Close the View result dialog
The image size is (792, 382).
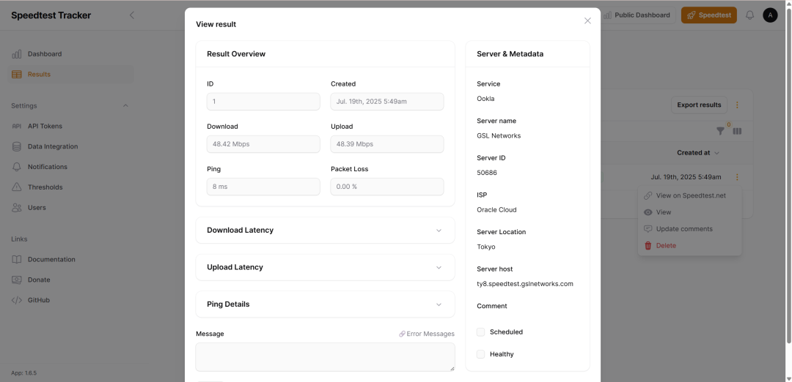click(x=587, y=21)
